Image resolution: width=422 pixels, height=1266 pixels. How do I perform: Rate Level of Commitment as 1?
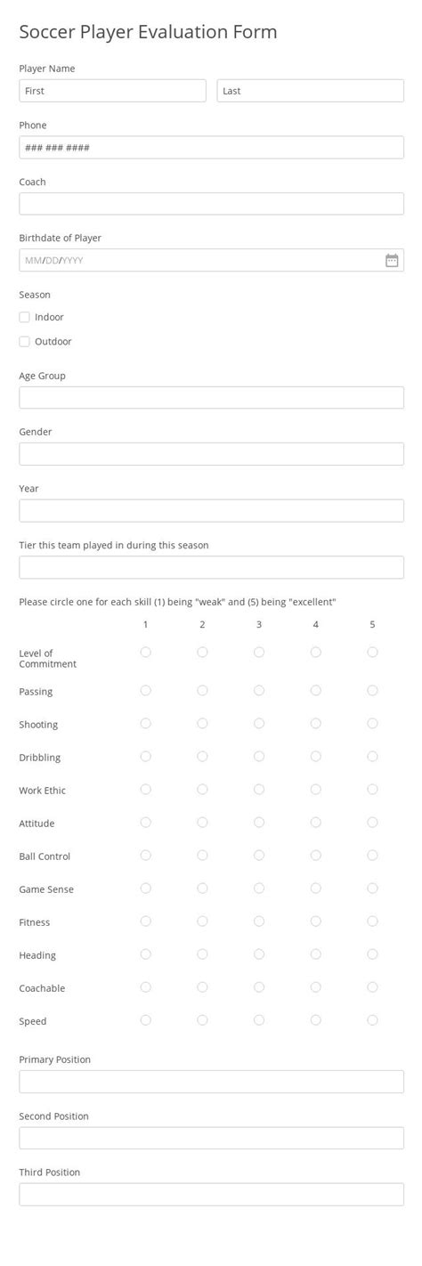click(x=146, y=653)
